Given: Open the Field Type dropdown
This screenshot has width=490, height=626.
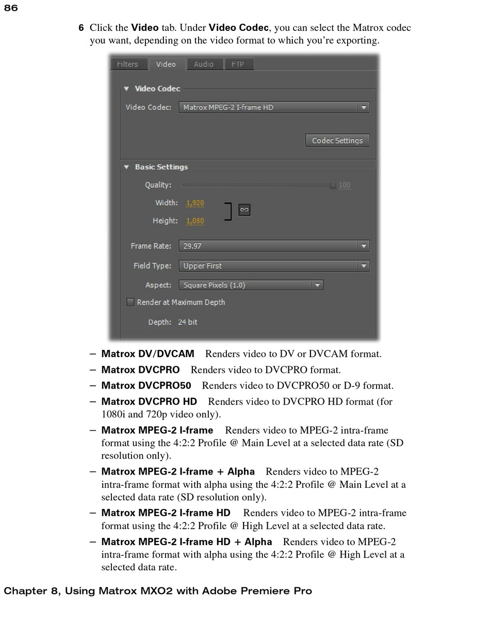Looking at the screenshot, I should [x=274, y=266].
